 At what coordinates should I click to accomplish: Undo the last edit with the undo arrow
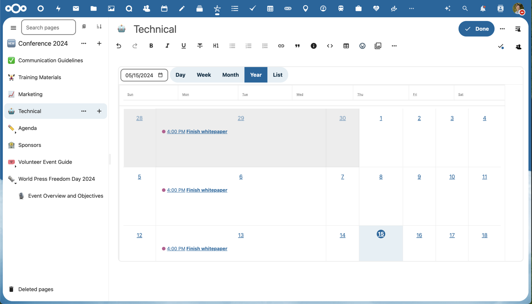[x=118, y=46]
